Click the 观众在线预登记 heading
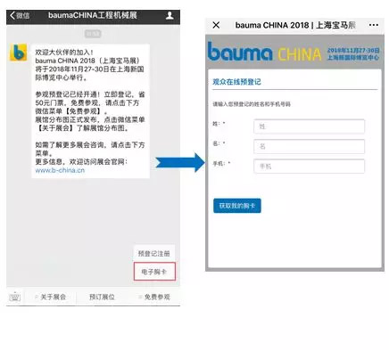Image resolution: width=389 pixels, height=350 pixels. click(236, 82)
